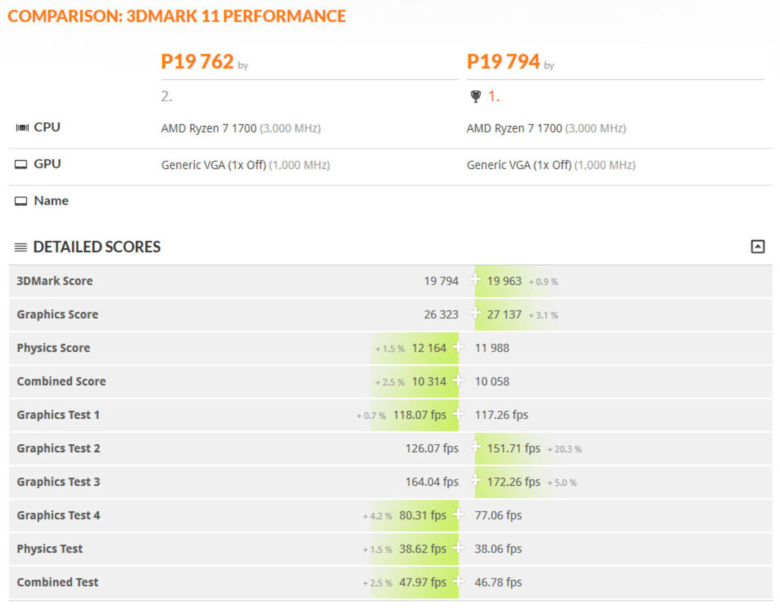This screenshot has height=610, width=780.
Task: Click the 77.06 fps value
Action: point(498,515)
